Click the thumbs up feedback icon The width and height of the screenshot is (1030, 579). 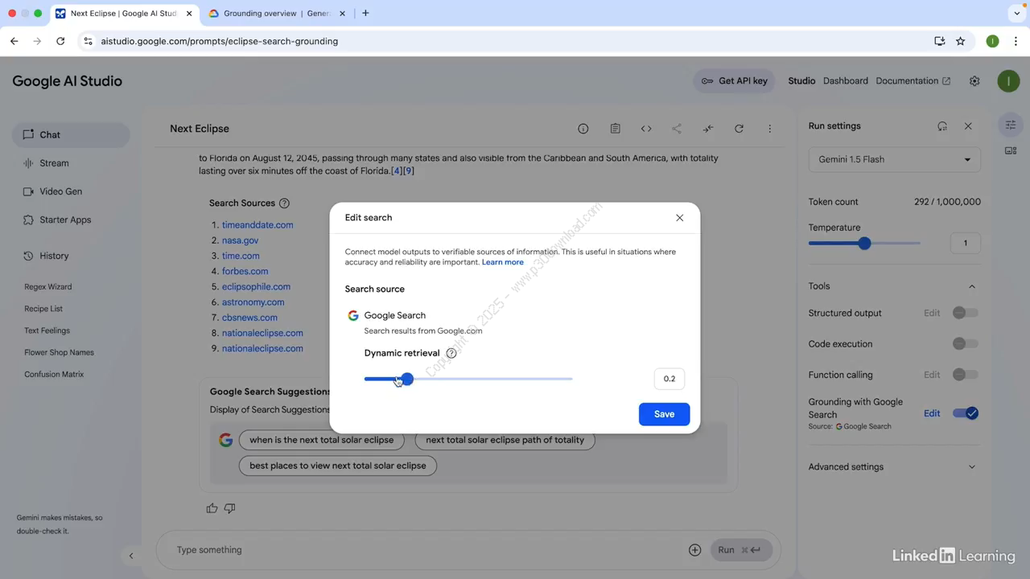pyautogui.click(x=212, y=508)
